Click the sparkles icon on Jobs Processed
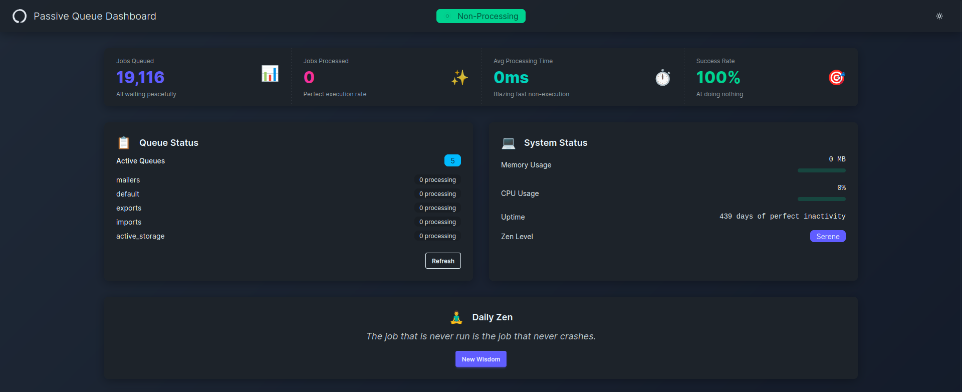Viewport: 962px width, 392px height. coord(459,78)
